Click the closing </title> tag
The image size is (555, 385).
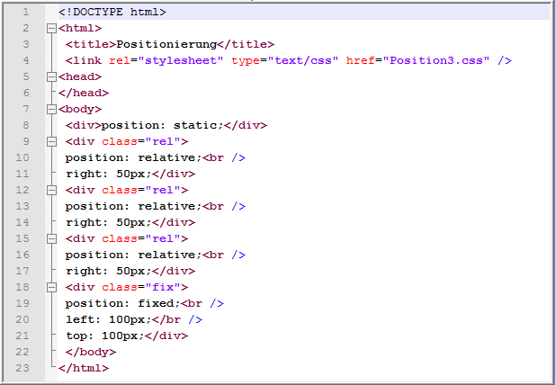(246, 45)
